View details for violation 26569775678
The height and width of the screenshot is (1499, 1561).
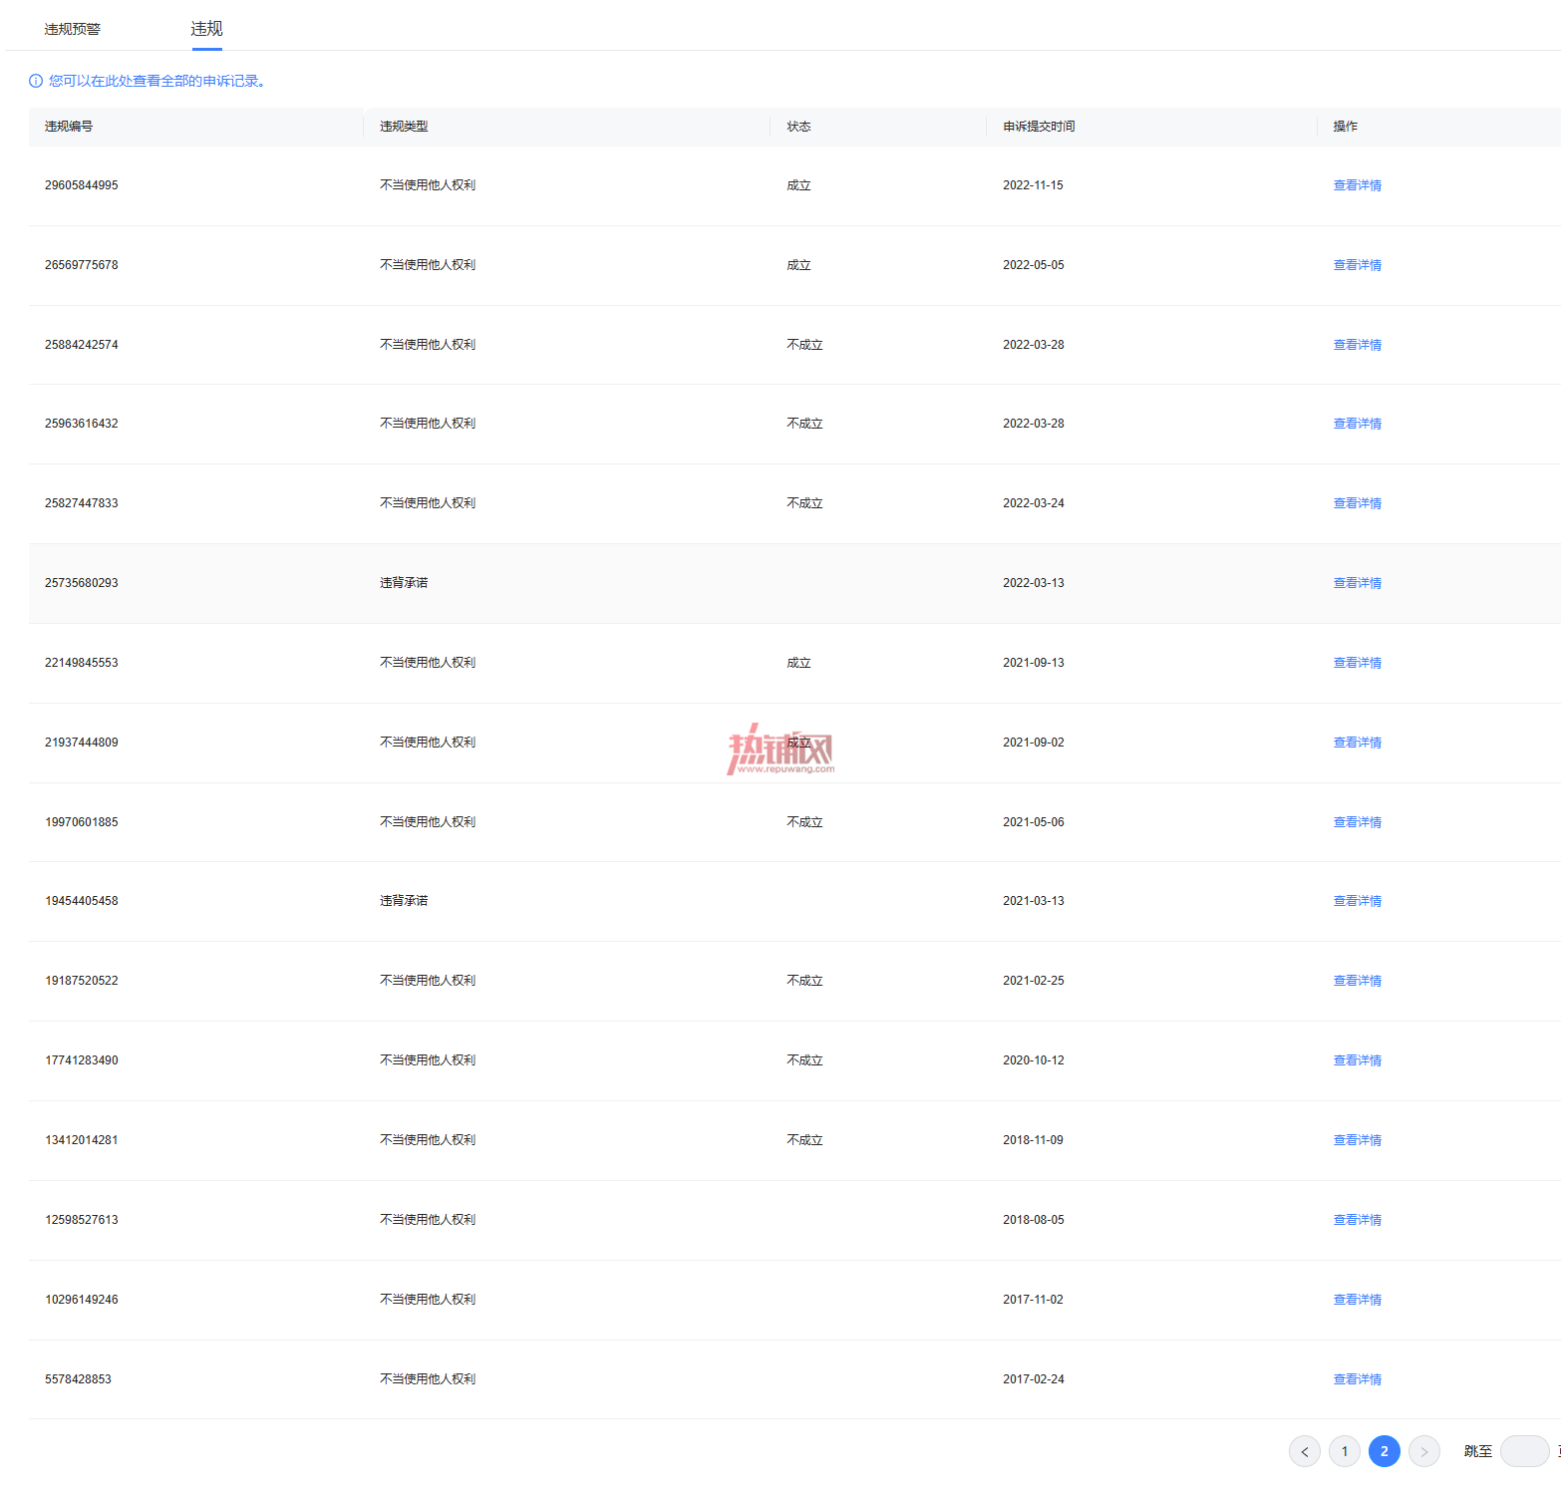(1358, 265)
